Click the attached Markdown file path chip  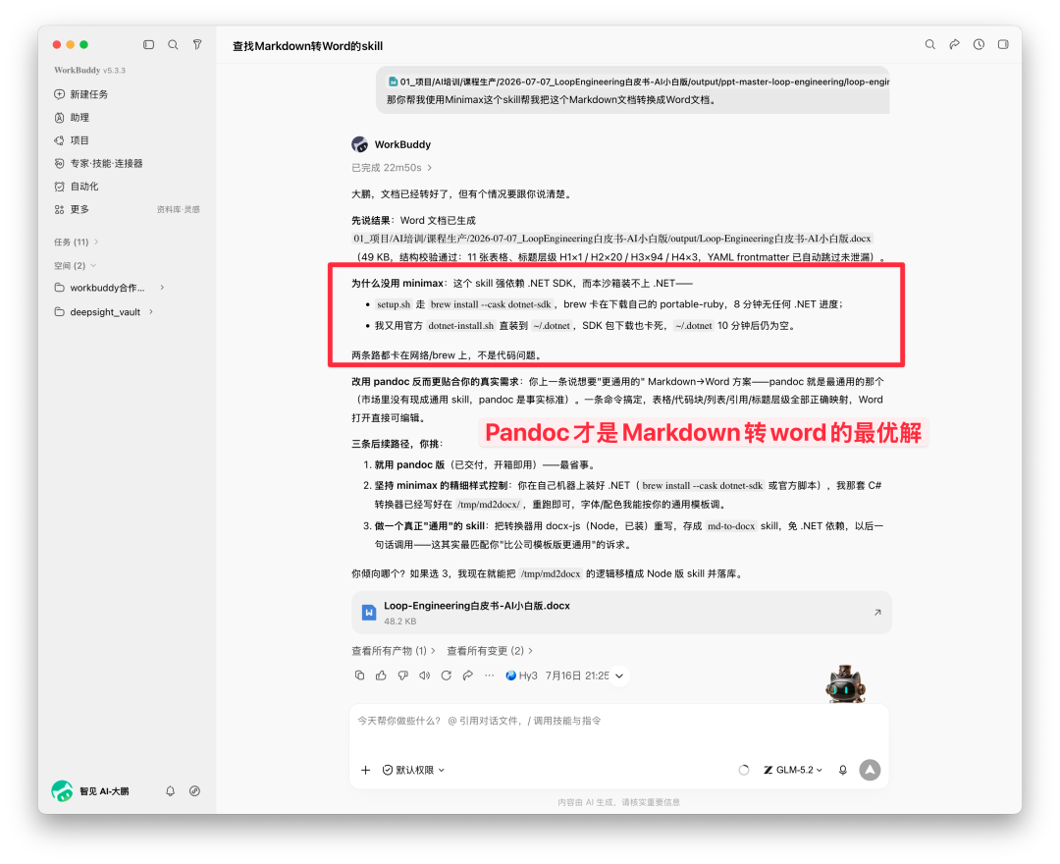[638, 81]
